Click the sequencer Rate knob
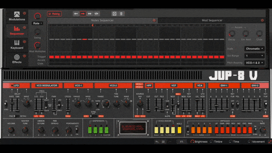The height and width of the screenshot is (153, 272). tap(37, 16)
